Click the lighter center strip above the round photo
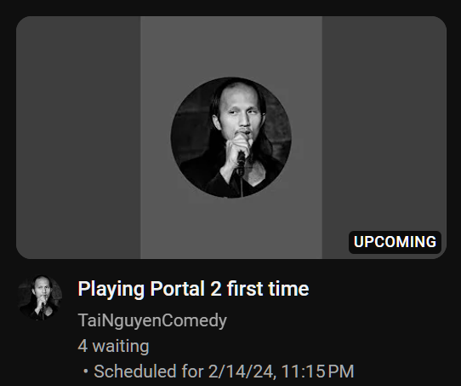This screenshot has width=461, height=386. pos(231,47)
